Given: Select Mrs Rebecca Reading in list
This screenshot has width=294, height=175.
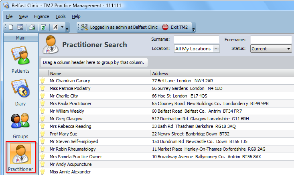Looking at the screenshot, I should point(70,126).
